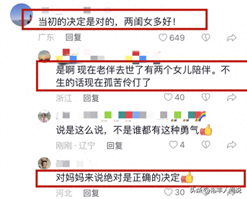
Task: Reply to the 刚刚 · 辽宁 comment
Action: point(115,145)
